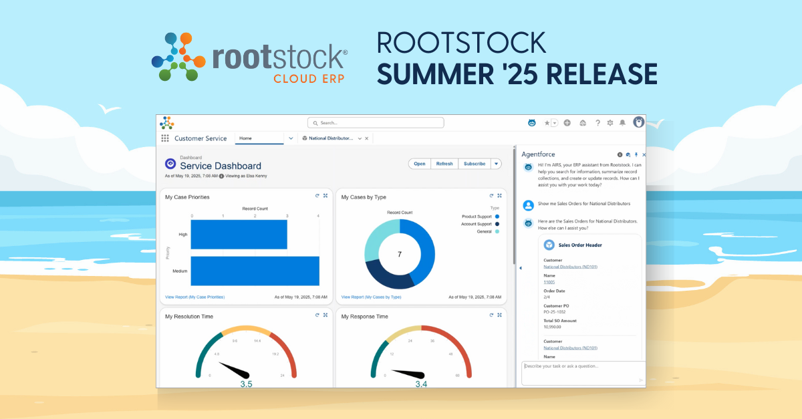
Task: Expand the My Case Priorities card
Action: pyautogui.click(x=325, y=196)
